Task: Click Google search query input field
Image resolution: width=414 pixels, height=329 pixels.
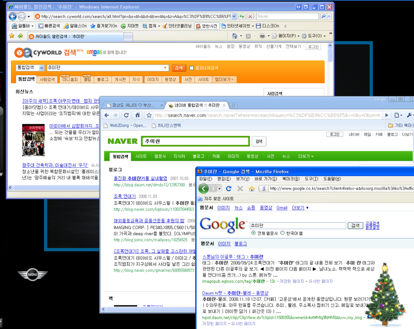Action: (x=298, y=226)
